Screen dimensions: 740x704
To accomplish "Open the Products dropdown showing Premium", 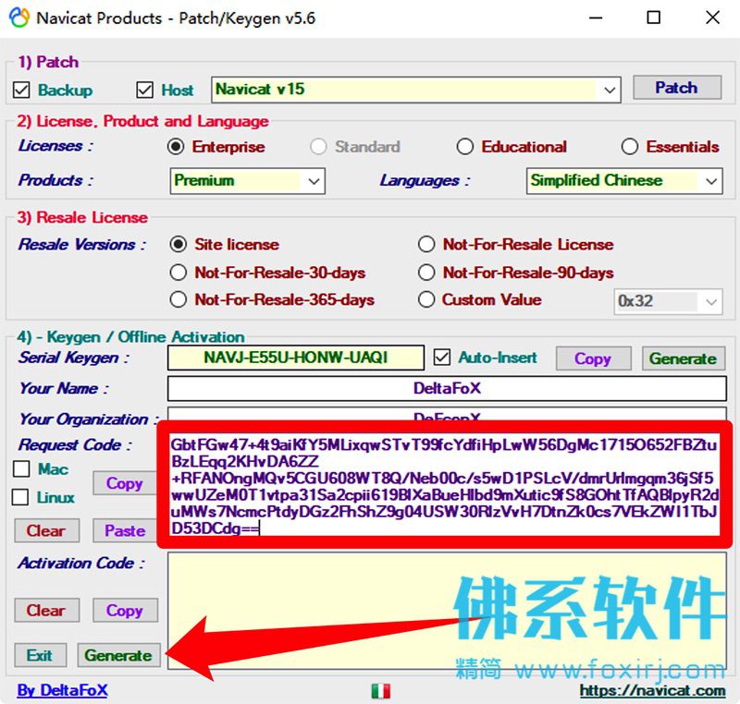I will pyautogui.click(x=247, y=181).
